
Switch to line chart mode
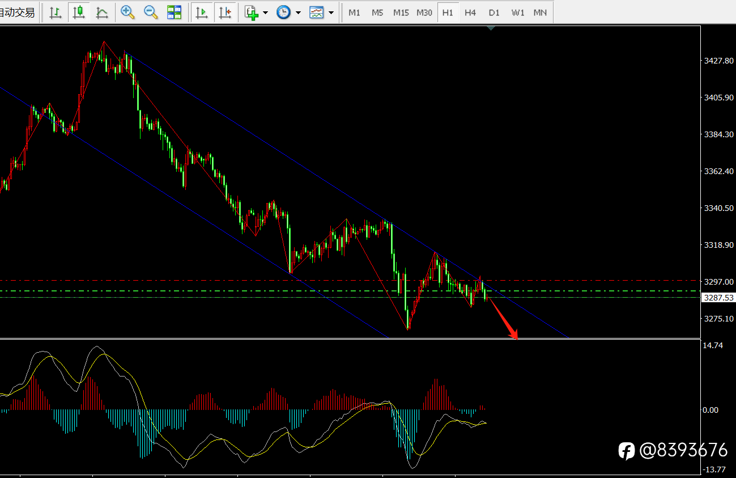[x=102, y=12]
